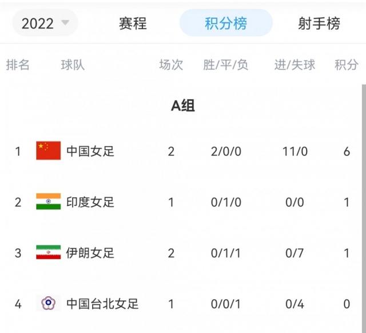Open the 射手榜 tab
This screenshot has width=366, height=333.
[x=319, y=23]
